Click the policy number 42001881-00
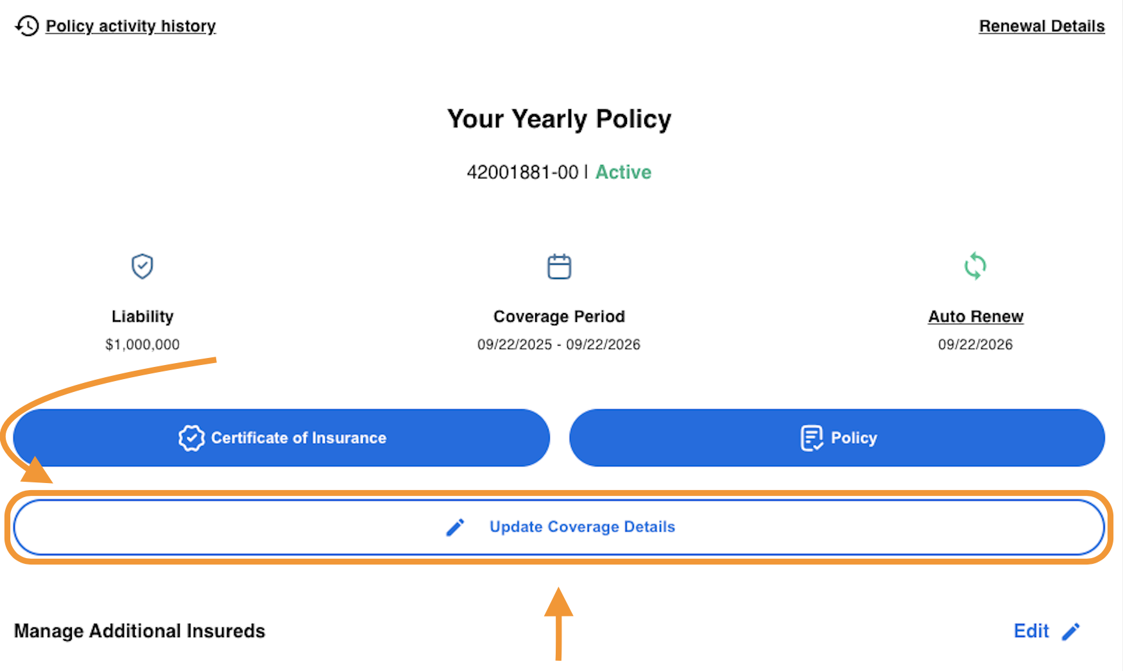Image resolution: width=1123 pixels, height=671 pixels. [523, 172]
